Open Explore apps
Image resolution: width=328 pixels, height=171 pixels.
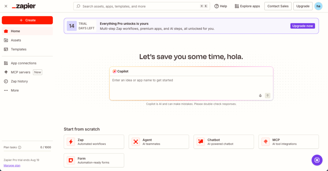[247, 6]
